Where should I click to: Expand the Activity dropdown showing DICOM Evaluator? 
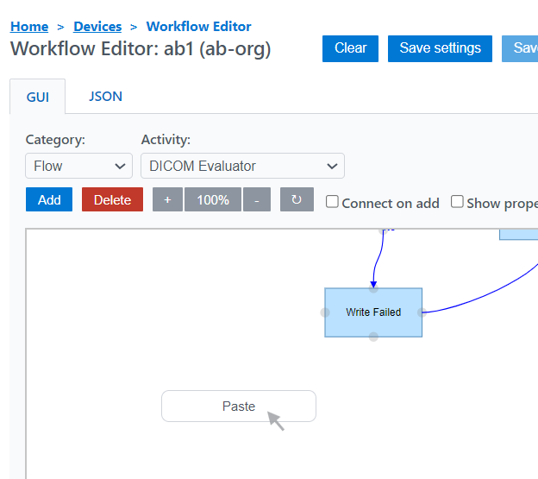(x=242, y=166)
